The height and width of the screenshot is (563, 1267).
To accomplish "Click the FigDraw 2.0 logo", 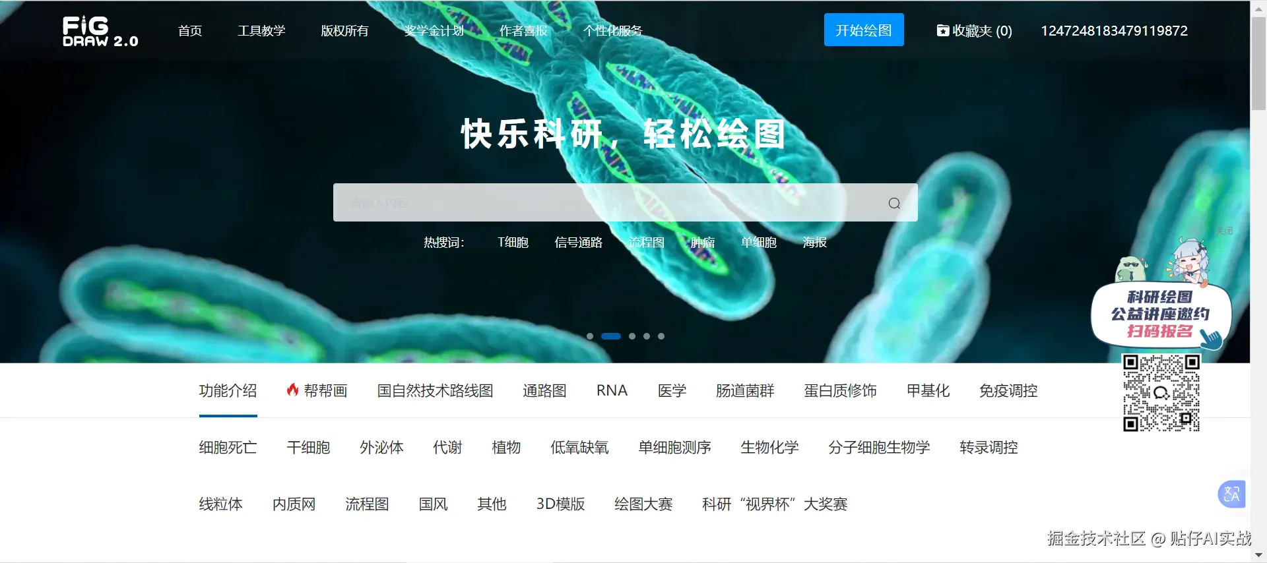I will (x=100, y=32).
